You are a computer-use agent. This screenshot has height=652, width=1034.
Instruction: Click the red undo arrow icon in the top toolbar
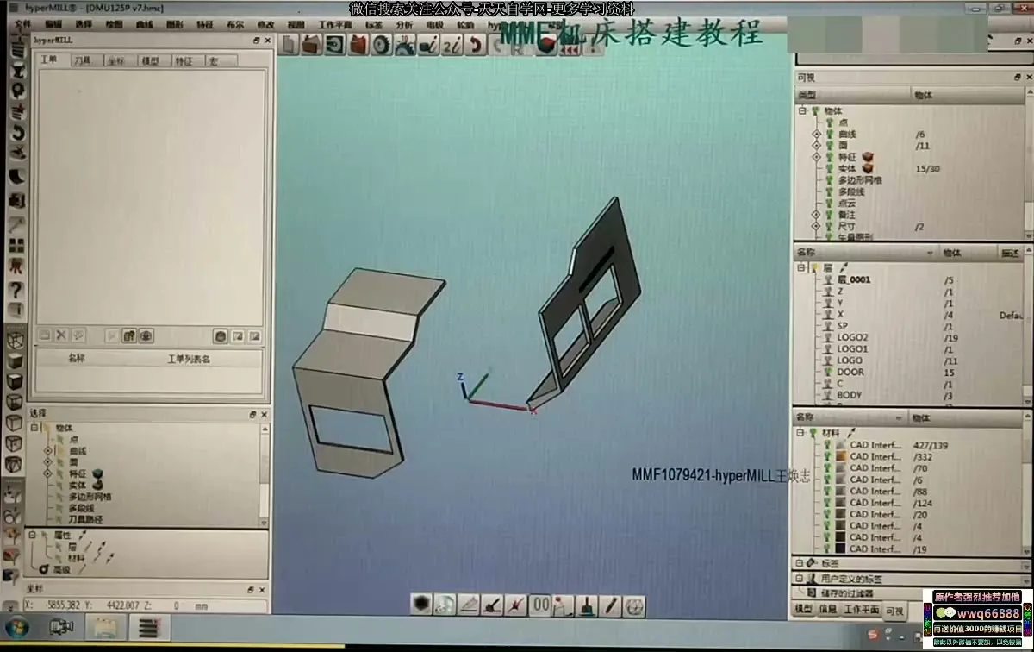475,46
